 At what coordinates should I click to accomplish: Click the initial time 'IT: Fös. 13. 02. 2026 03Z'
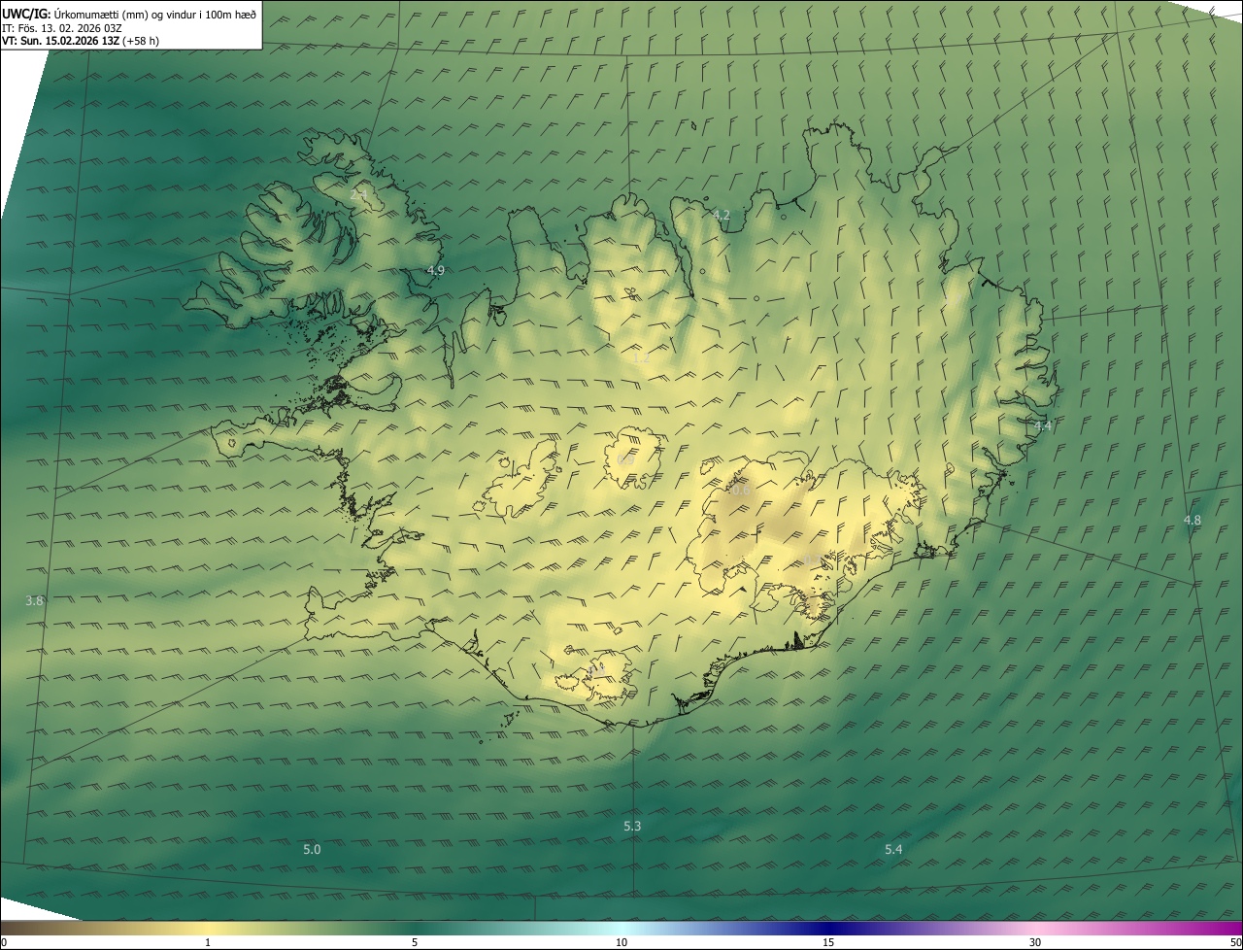tap(62, 28)
